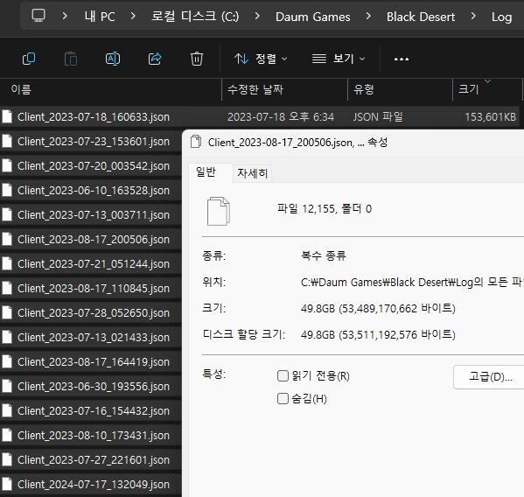Open the three-dots more options menu
The height and width of the screenshot is (497, 524).
tap(402, 59)
